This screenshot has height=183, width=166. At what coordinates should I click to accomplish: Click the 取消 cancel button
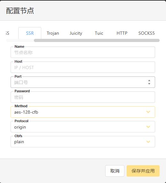coord(115,171)
